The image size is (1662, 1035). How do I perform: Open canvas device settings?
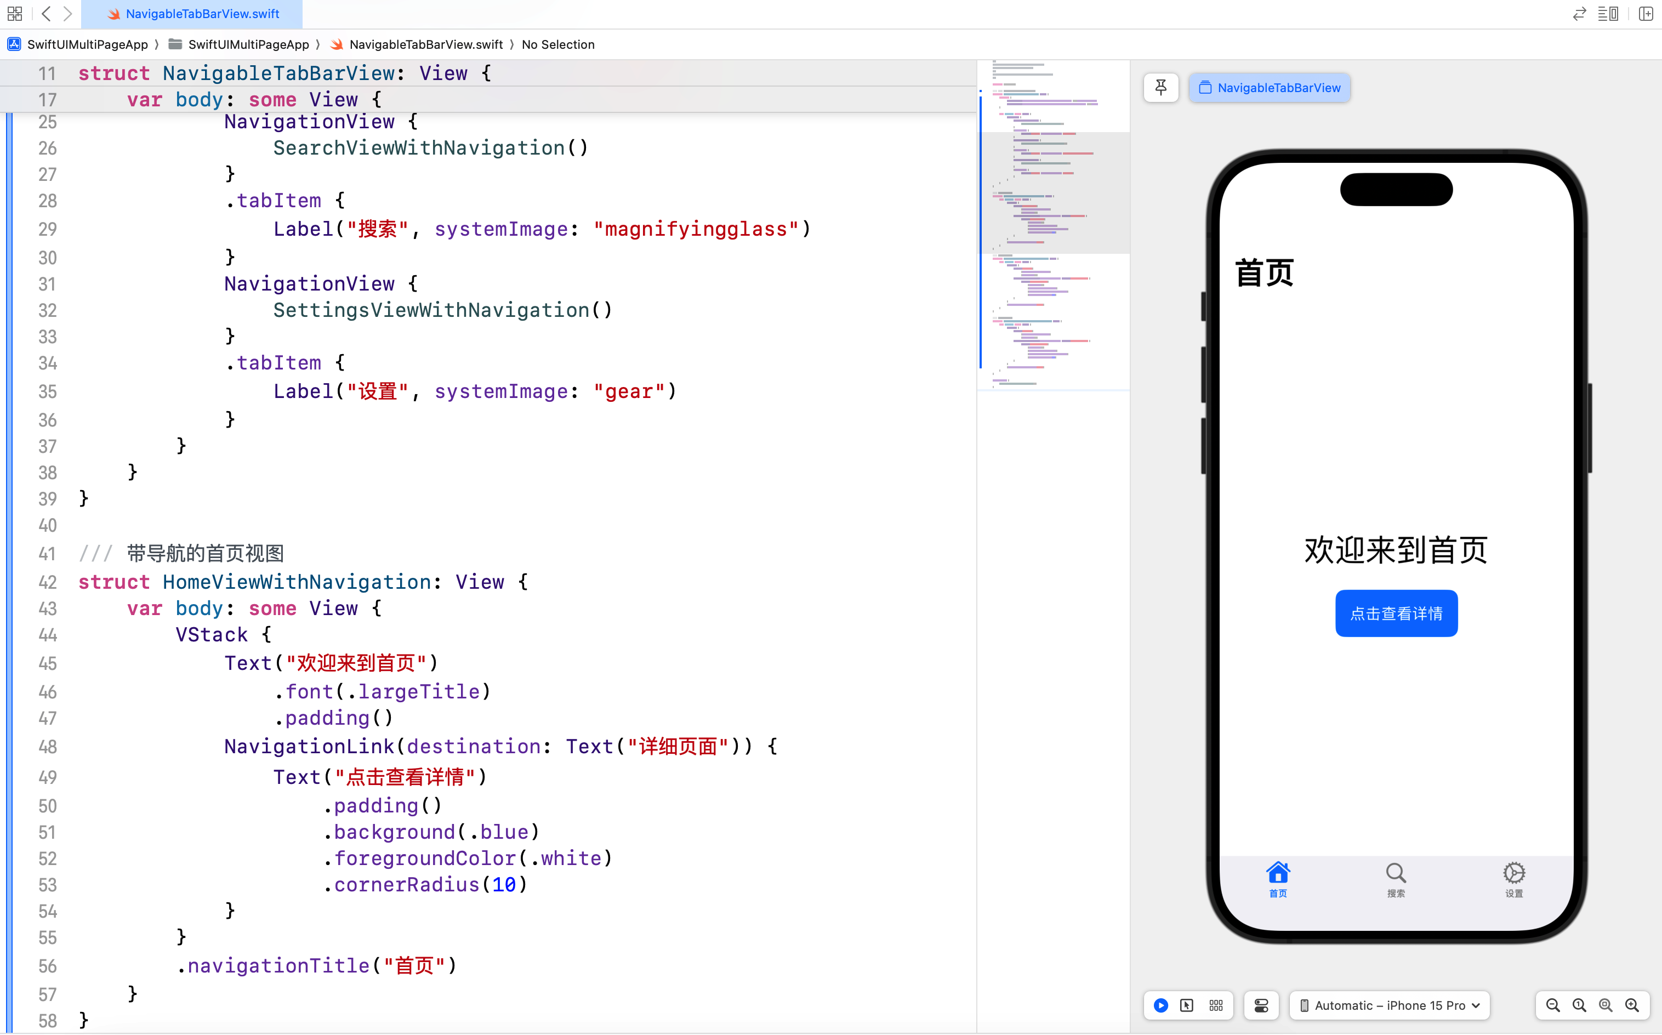(x=1261, y=1005)
